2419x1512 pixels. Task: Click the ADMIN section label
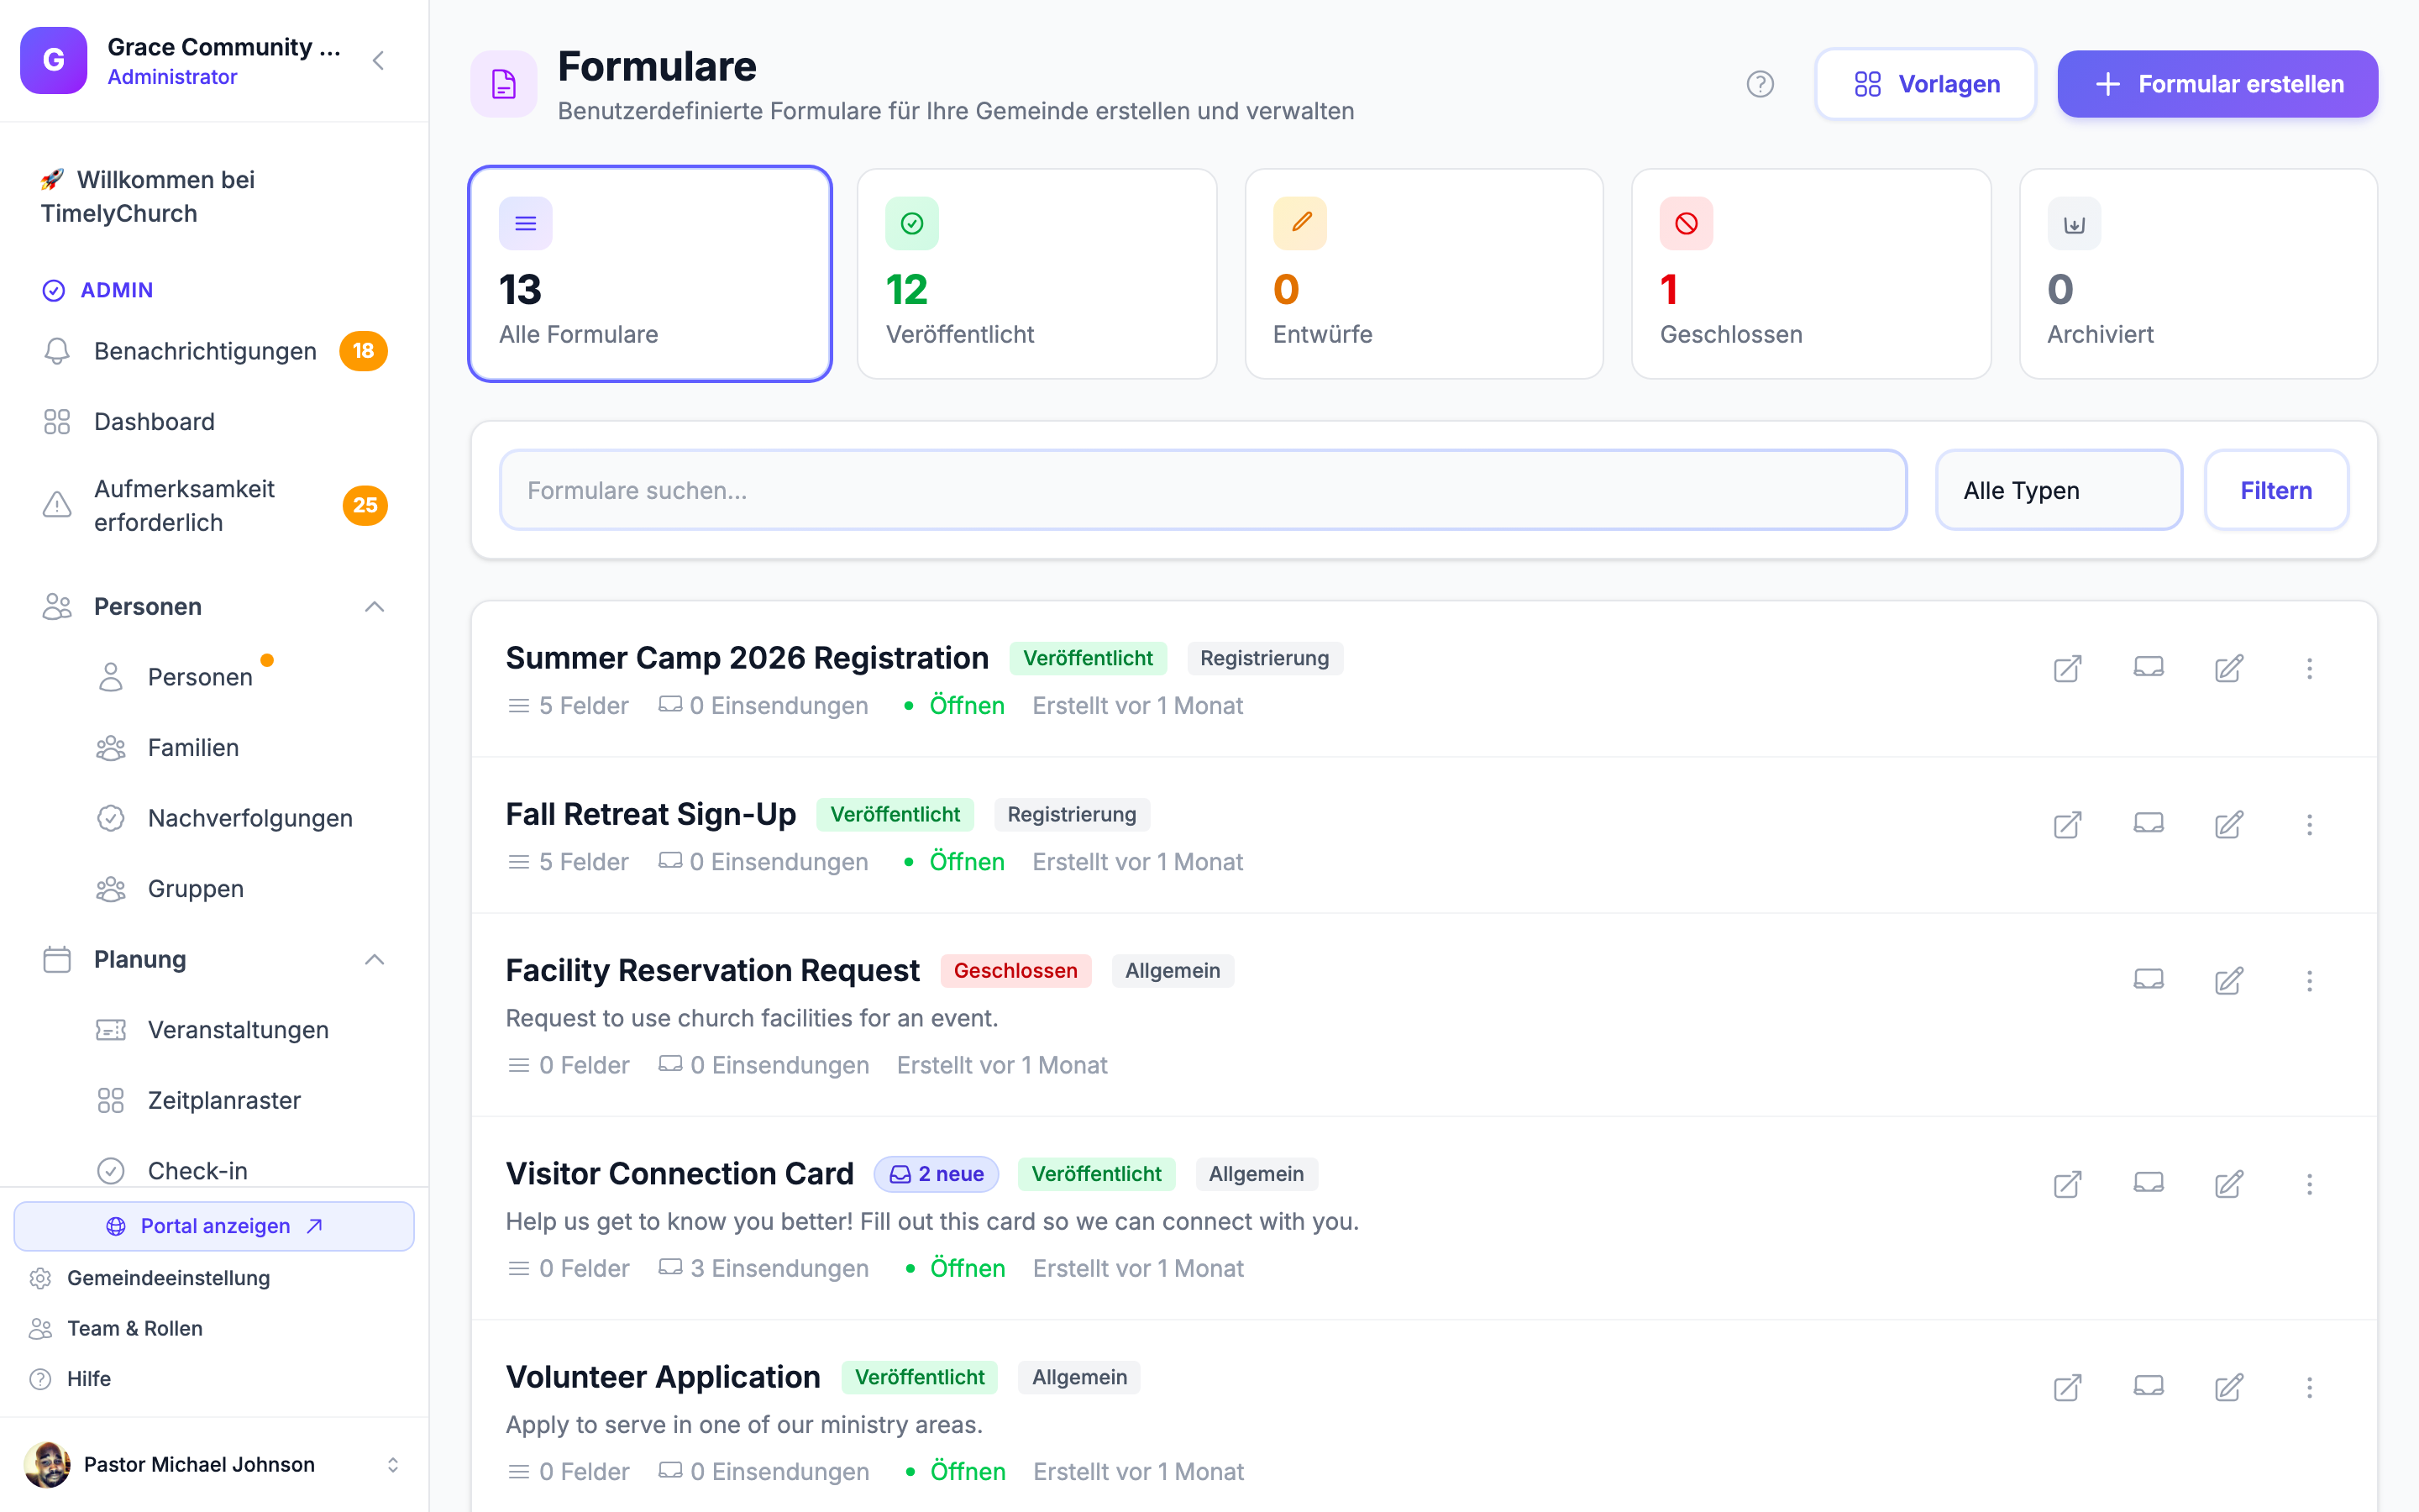tap(117, 290)
